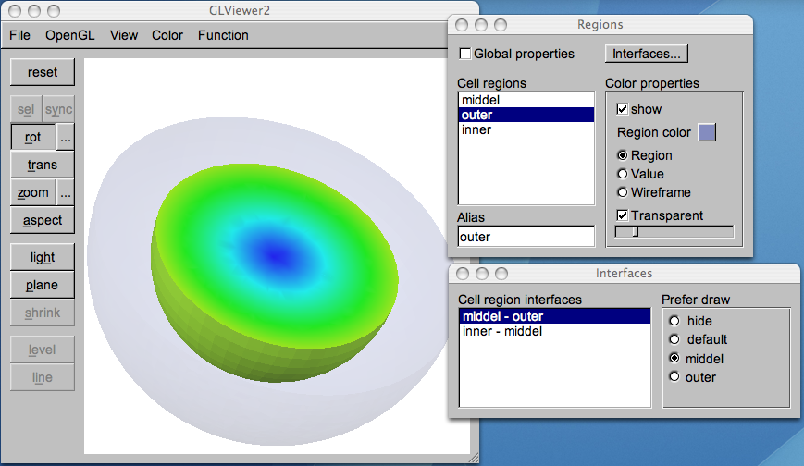This screenshot has width=804, height=466.
Task: Click the sync button
Action: [58, 109]
